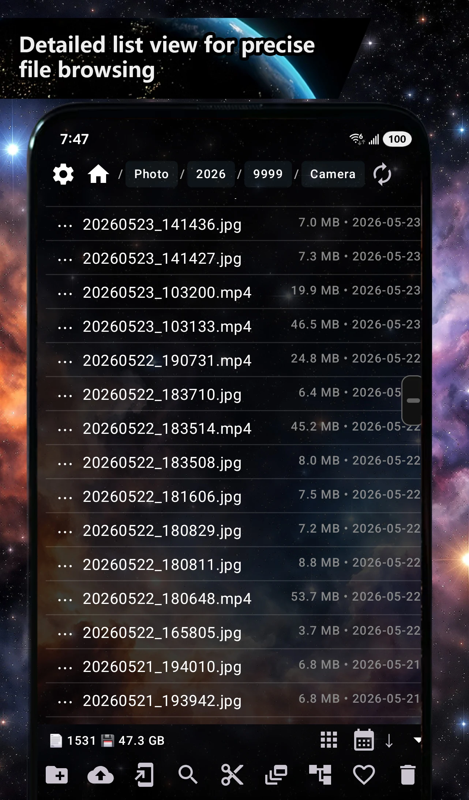Viewport: 469px width, 800px height.
Task: Select the cut scissors tool
Action: [x=232, y=775]
